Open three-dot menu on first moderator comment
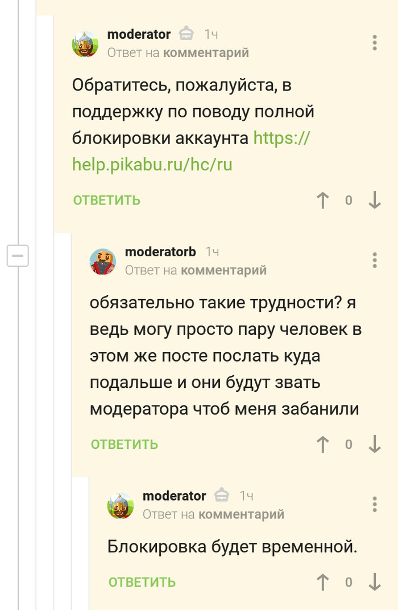This screenshot has height=610, width=398. (x=374, y=43)
